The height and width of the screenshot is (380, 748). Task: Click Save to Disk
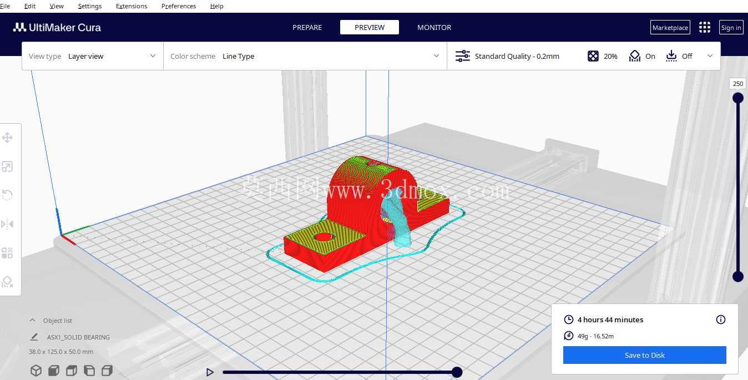(645, 355)
